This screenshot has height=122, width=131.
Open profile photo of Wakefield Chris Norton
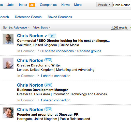coord(8,39)
